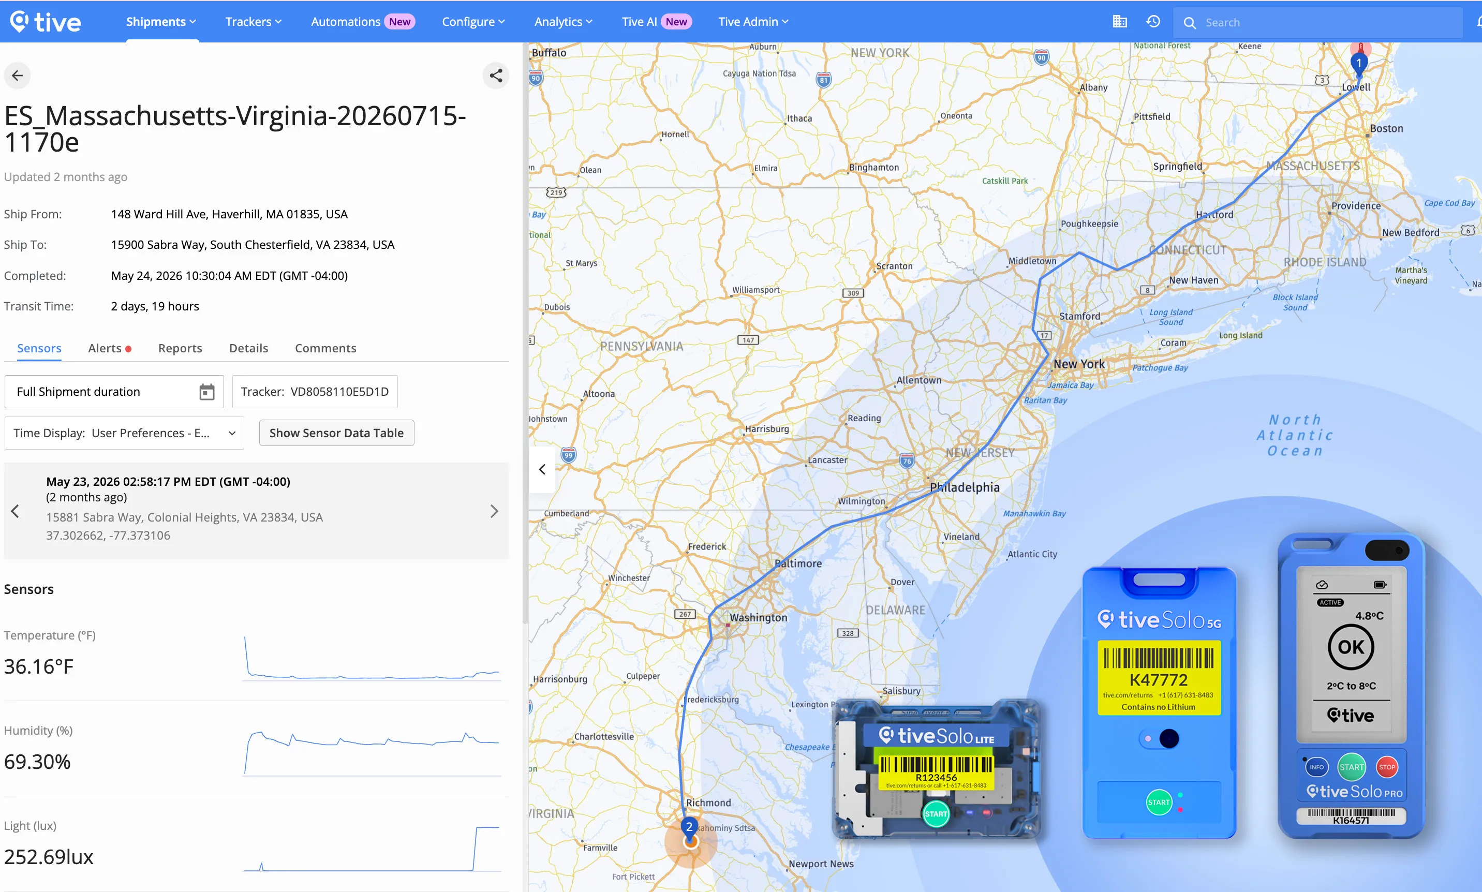The width and height of the screenshot is (1482, 892).
Task: Share the shipment with the share icon
Action: pyautogui.click(x=496, y=76)
